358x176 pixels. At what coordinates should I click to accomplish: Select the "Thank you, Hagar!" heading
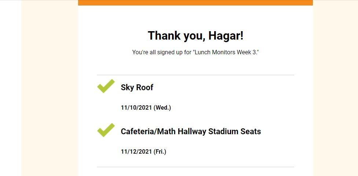click(x=195, y=36)
